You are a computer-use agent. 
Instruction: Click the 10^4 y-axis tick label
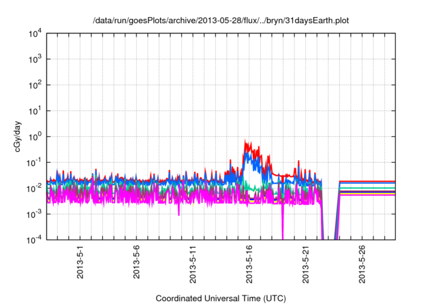click(35, 34)
